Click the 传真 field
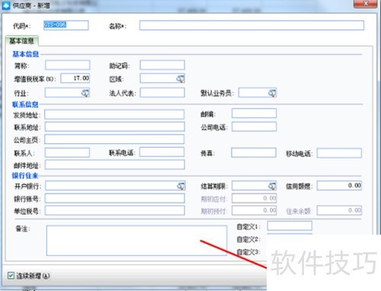381x291 pixels. tap(254, 153)
